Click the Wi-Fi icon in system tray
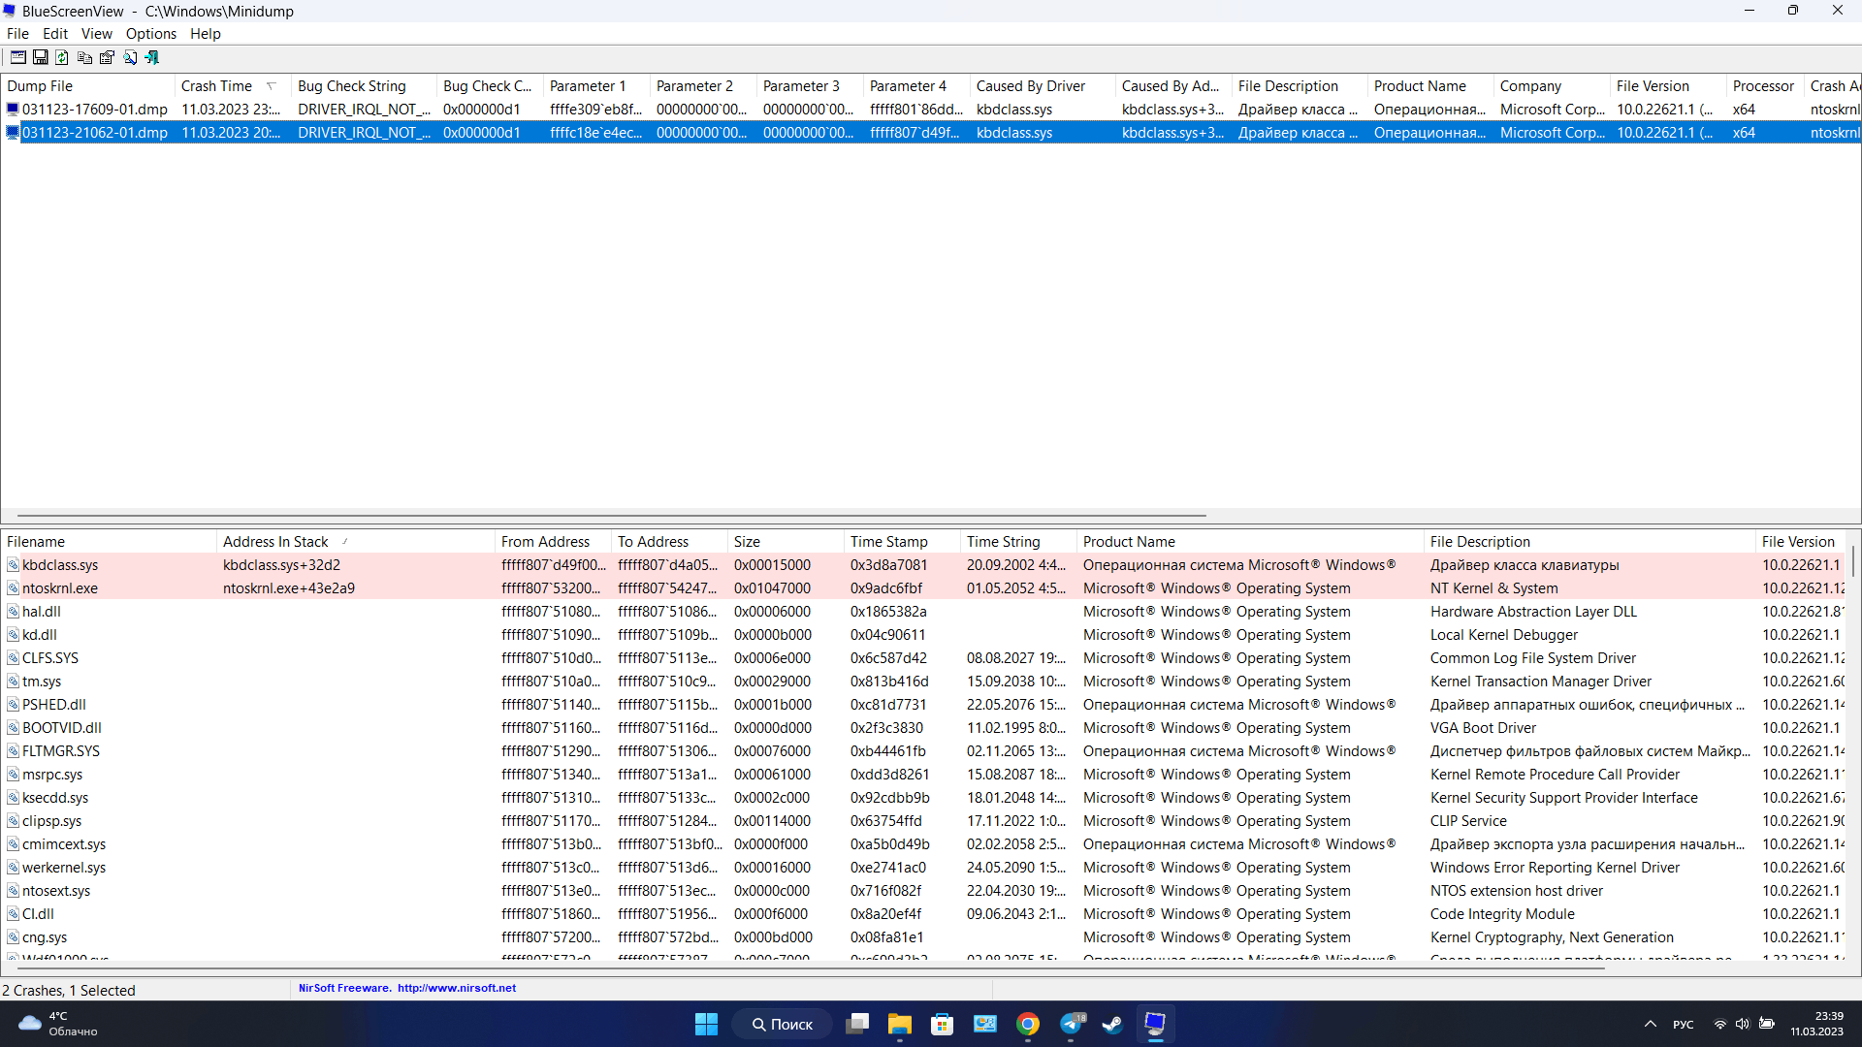The image size is (1862, 1047). point(1720,1024)
